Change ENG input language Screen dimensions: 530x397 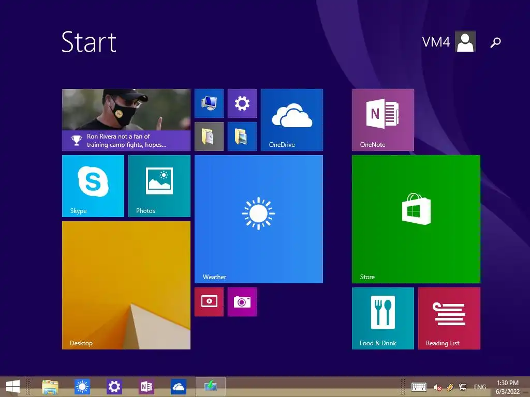pos(480,387)
